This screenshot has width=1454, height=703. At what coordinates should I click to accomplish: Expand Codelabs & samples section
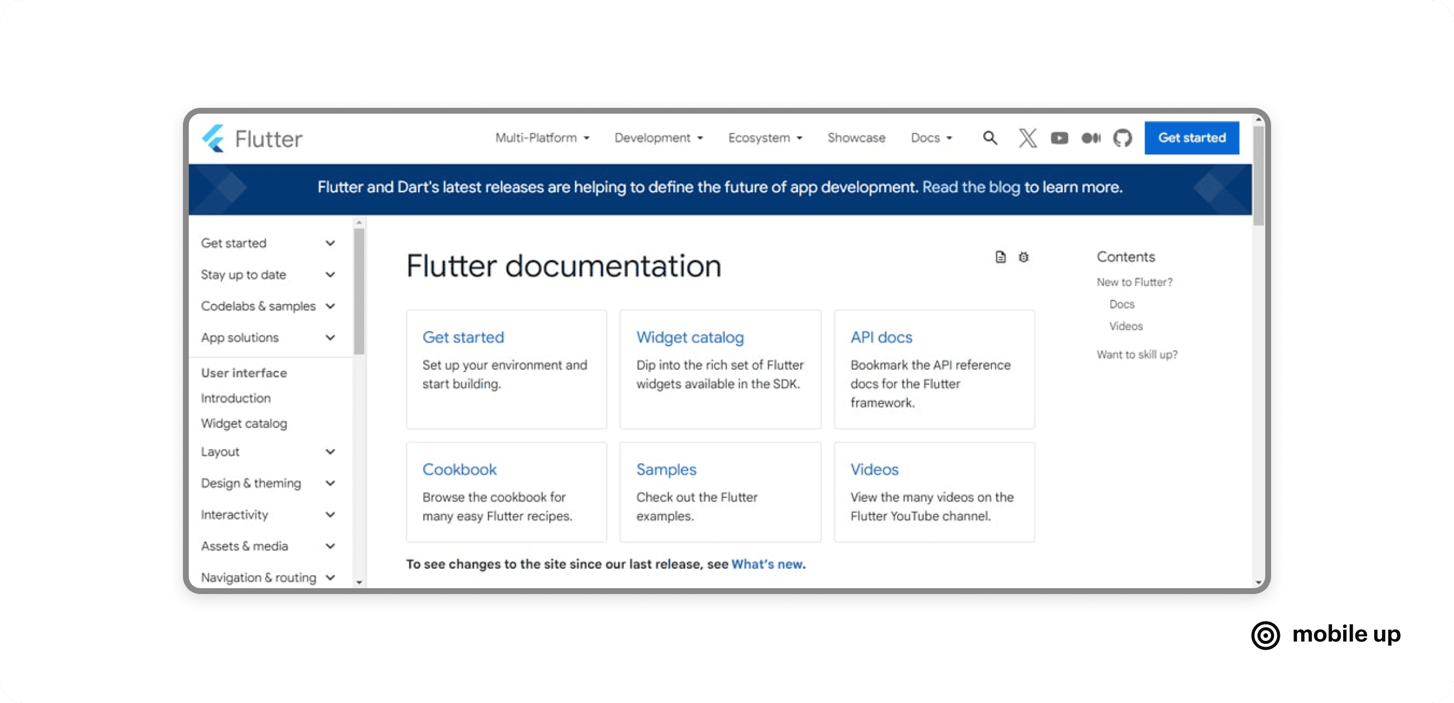pyautogui.click(x=330, y=306)
